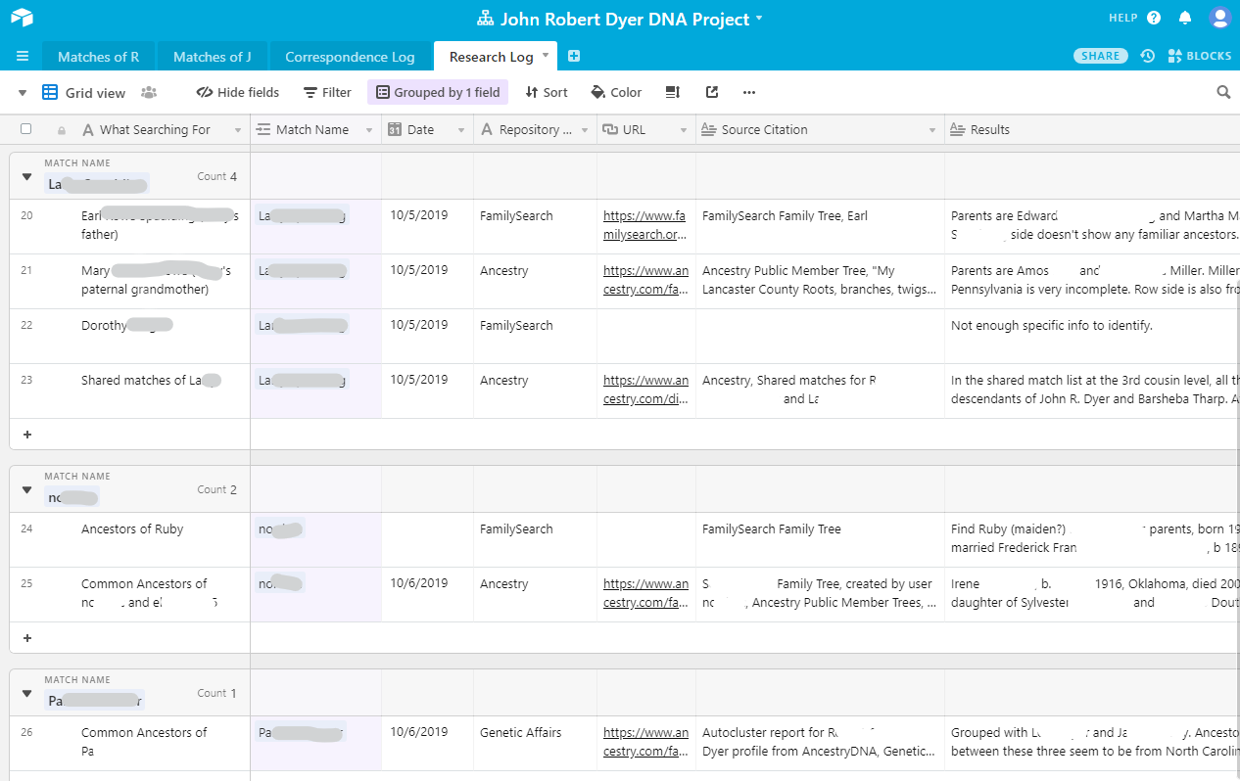
Task: Open the notifications bell
Action: pos(1185,18)
